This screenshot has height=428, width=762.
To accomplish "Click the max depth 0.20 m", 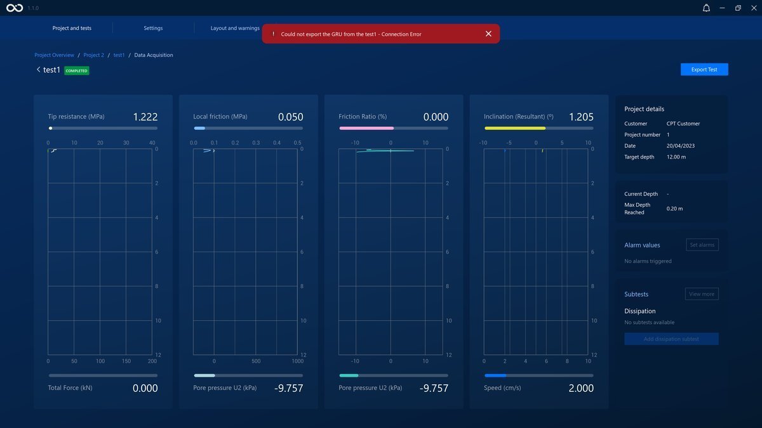I will [x=674, y=208].
